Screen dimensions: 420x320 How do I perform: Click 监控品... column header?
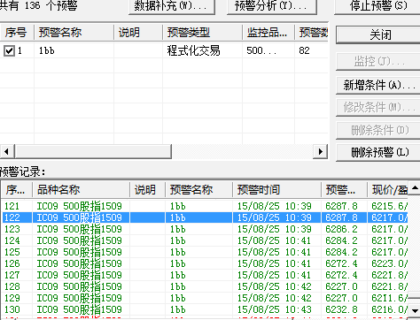coord(268,33)
